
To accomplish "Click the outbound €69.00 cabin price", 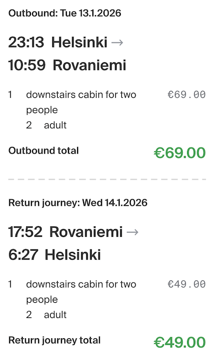I will pyautogui.click(x=187, y=95).
